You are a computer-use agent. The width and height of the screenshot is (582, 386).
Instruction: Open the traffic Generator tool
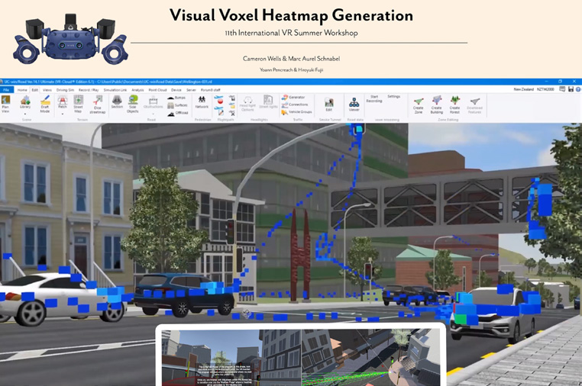[x=293, y=98]
